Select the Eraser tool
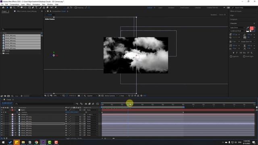 click(x=48, y=8)
